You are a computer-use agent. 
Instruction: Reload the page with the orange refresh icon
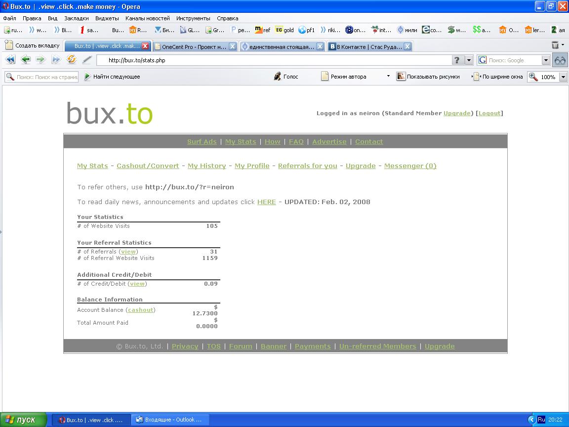72,59
